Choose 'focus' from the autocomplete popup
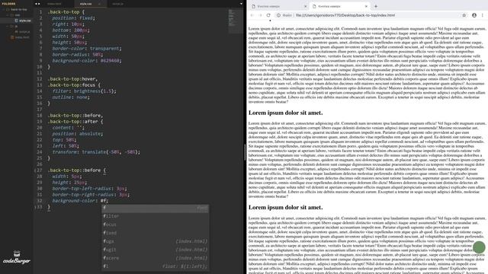 (156, 225)
